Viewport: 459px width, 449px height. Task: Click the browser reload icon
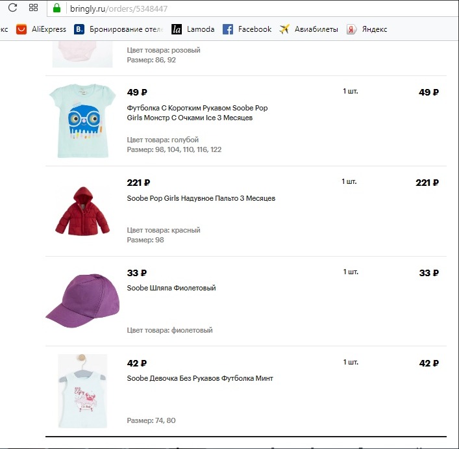[12, 8]
